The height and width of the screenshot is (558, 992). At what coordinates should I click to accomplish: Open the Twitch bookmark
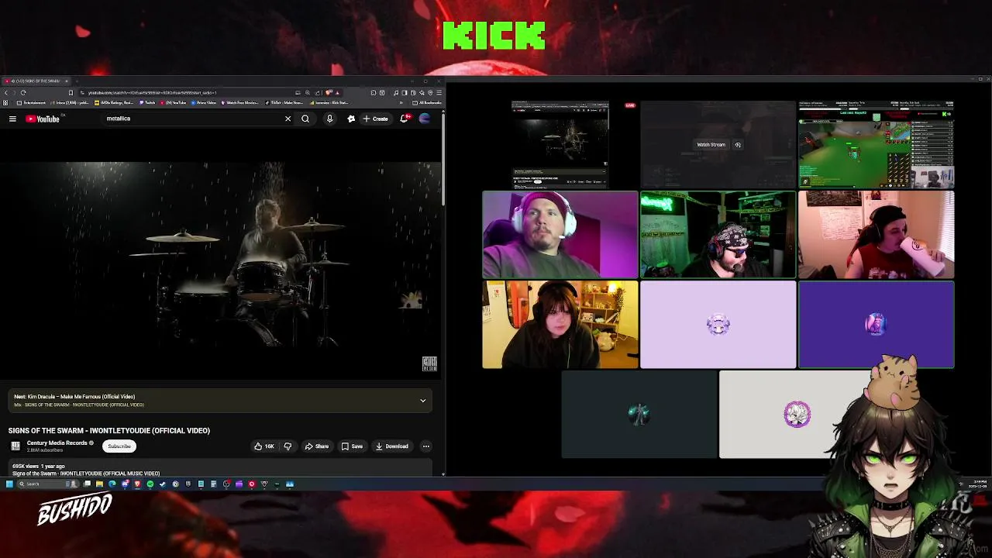pos(147,102)
